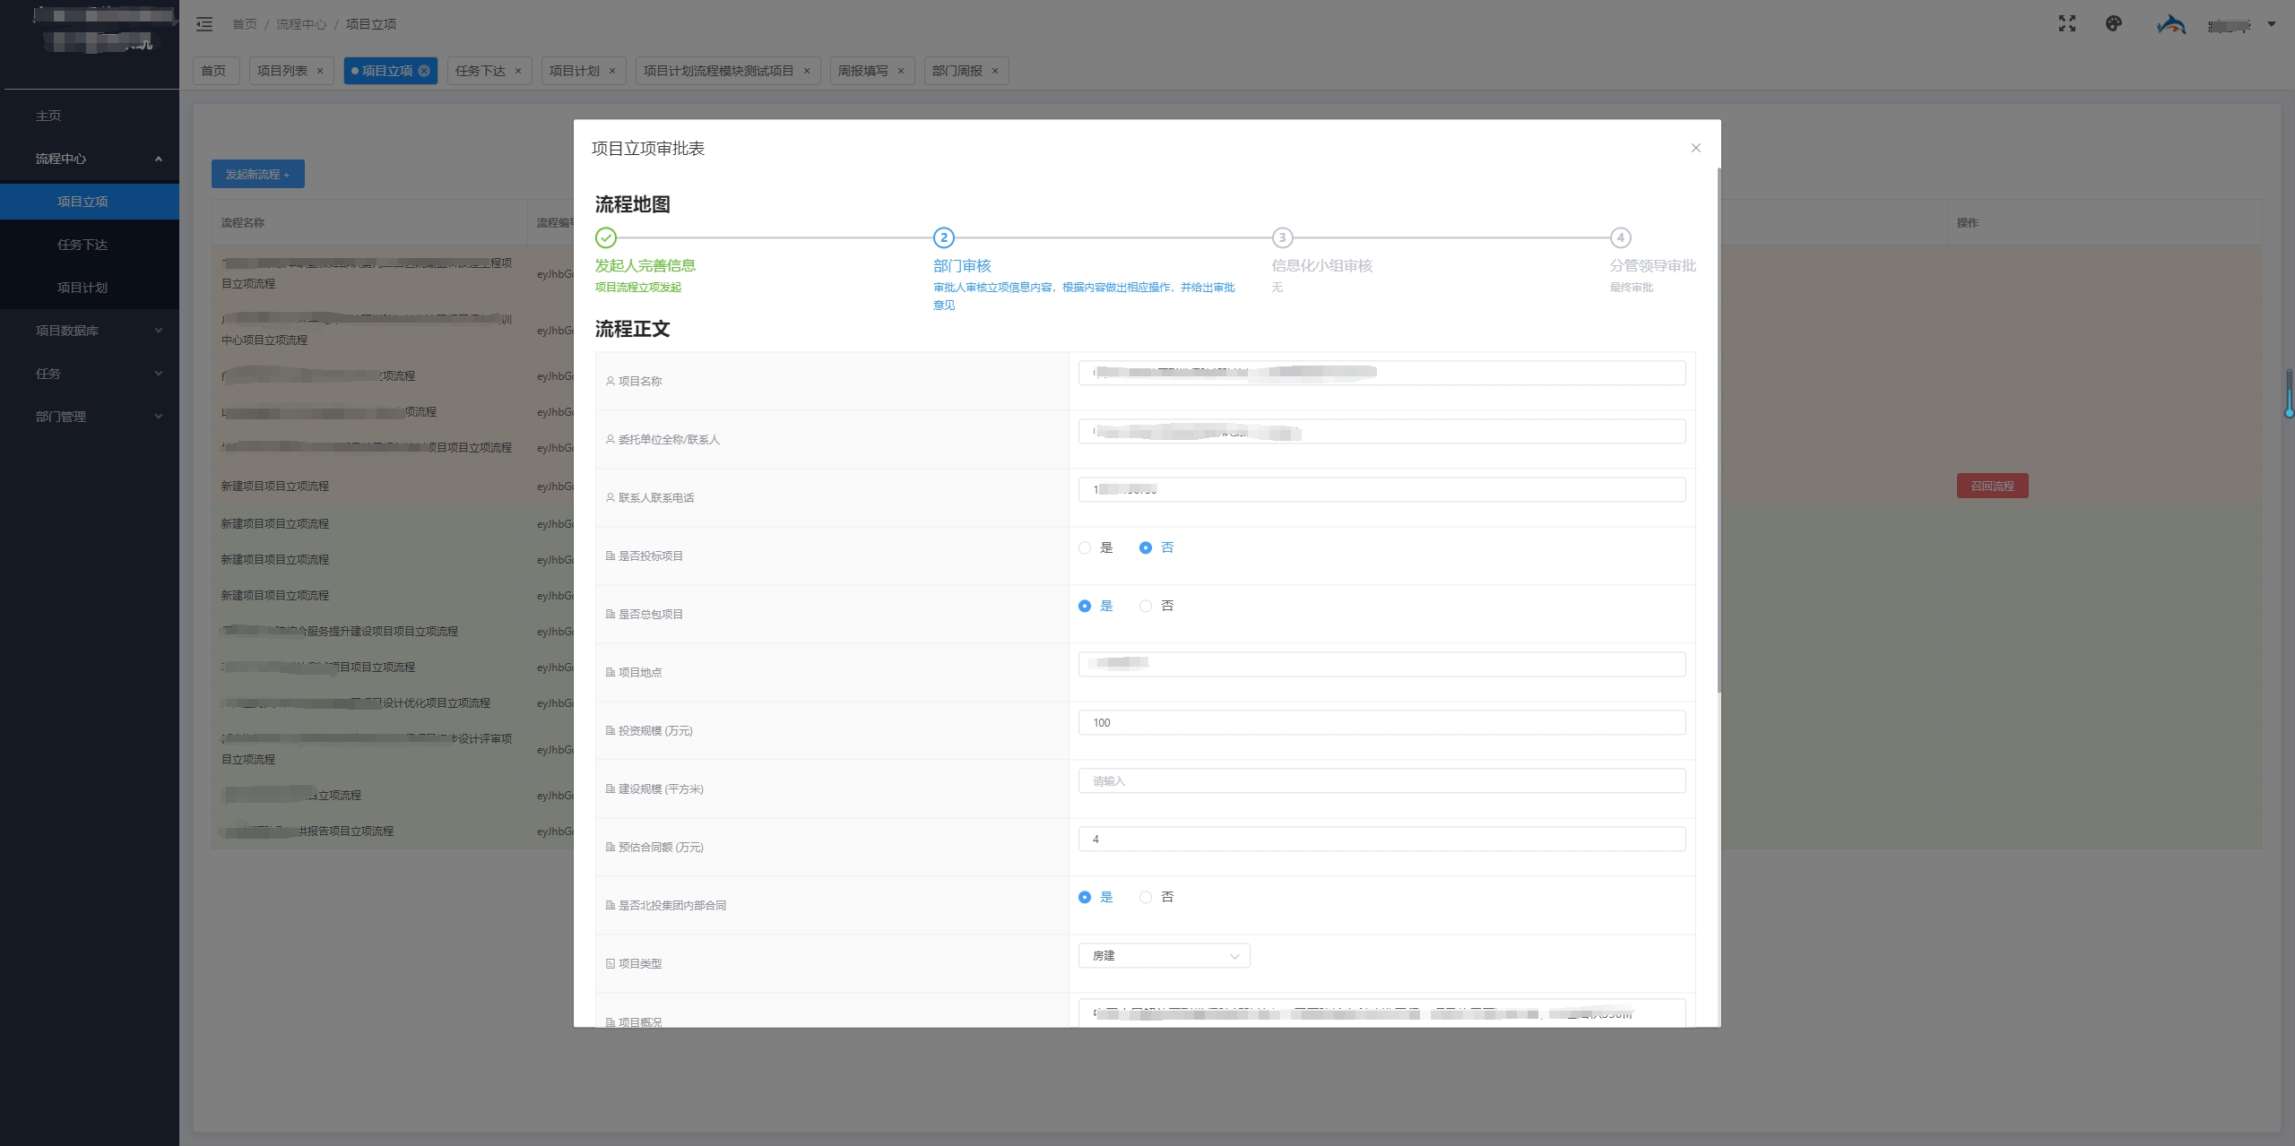The width and height of the screenshot is (2295, 1146).
Task: Click step 4 circle 分管领导审批
Action: (x=1620, y=237)
